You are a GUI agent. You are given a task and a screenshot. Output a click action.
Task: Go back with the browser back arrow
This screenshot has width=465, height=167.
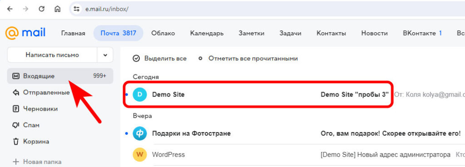[x=10, y=9]
